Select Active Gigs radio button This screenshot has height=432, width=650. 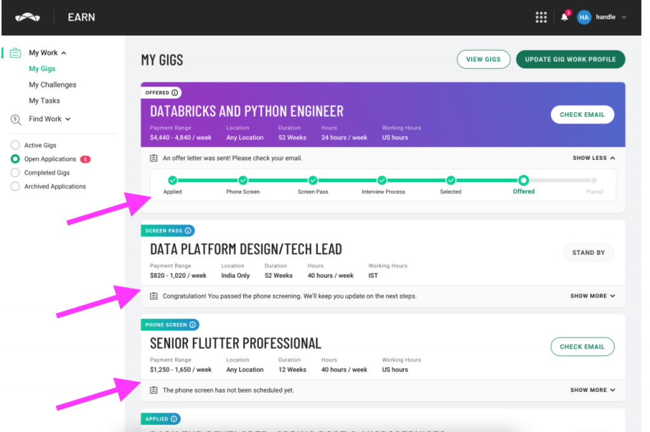(15, 145)
